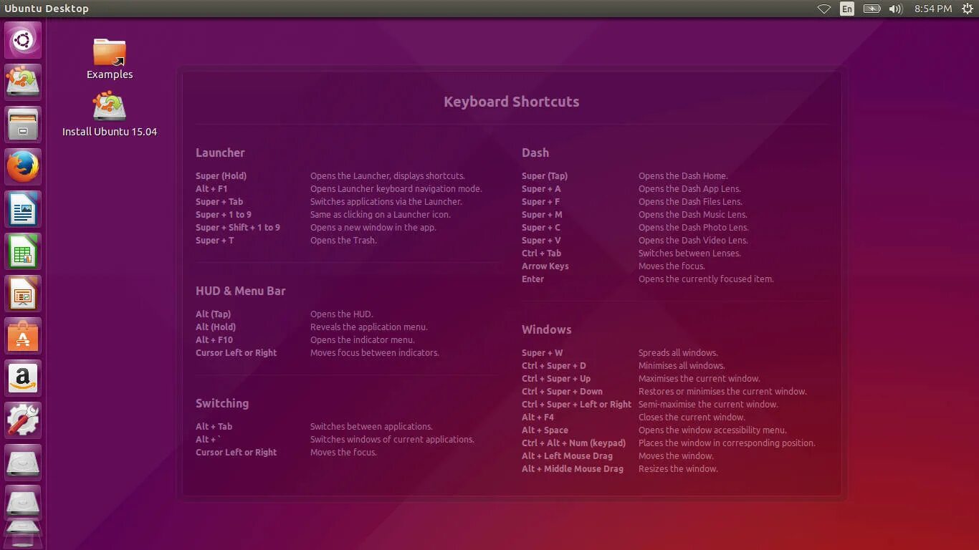Click the Super + W shortcut text
The image size is (979, 550).
[543, 353]
